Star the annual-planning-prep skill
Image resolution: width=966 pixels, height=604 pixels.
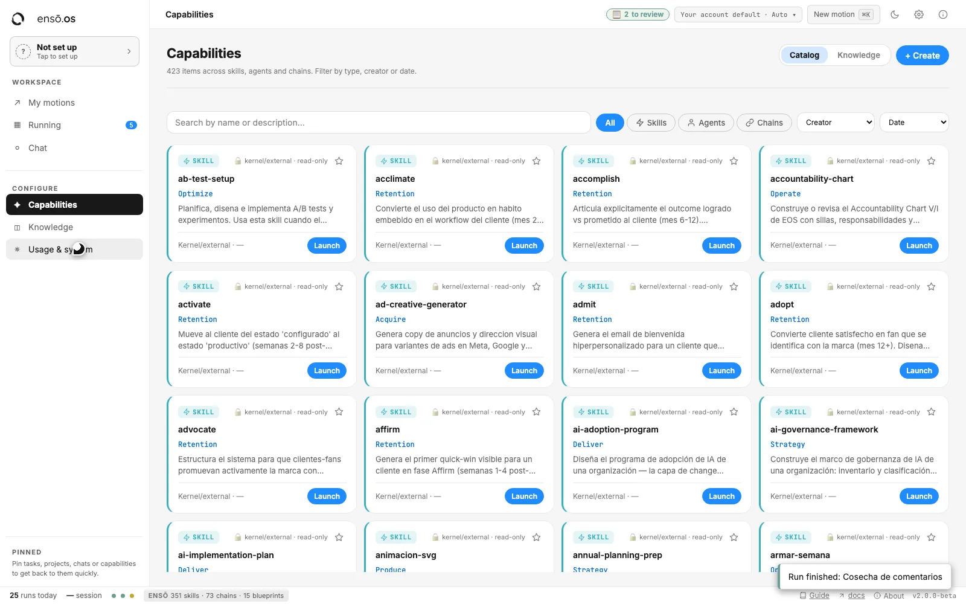click(734, 538)
